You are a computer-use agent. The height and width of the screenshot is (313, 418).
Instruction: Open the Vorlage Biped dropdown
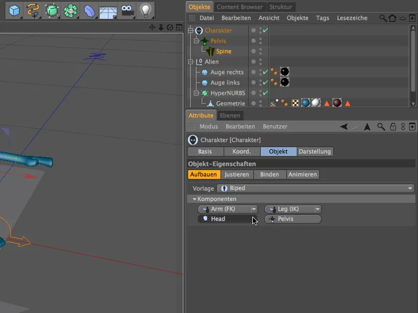(x=316, y=188)
